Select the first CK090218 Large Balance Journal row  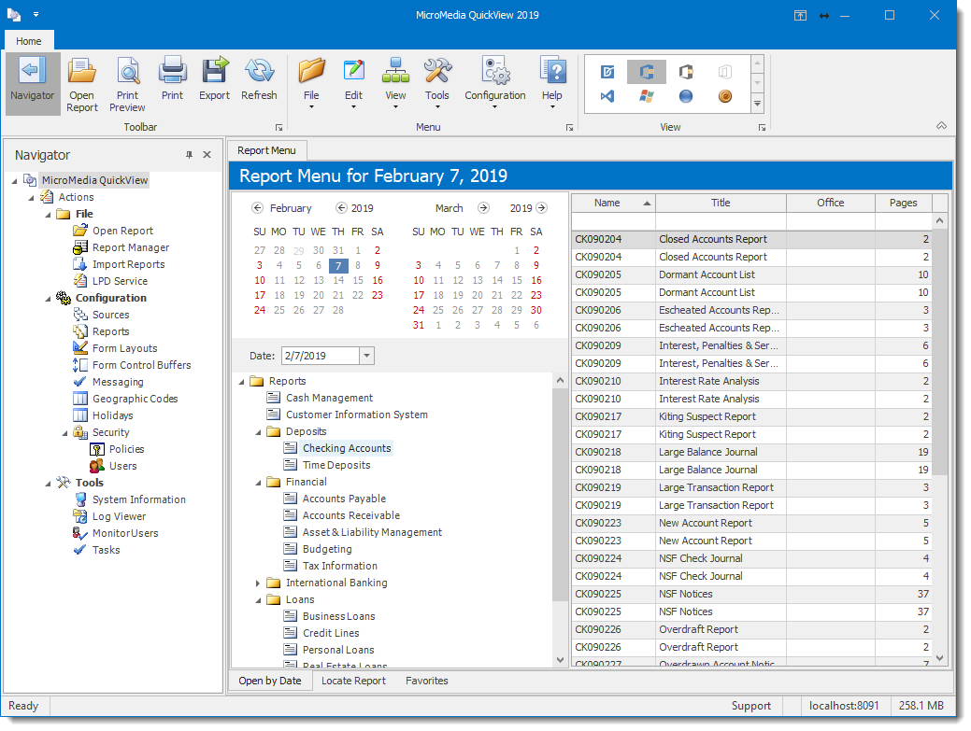pyautogui.click(x=751, y=452)
